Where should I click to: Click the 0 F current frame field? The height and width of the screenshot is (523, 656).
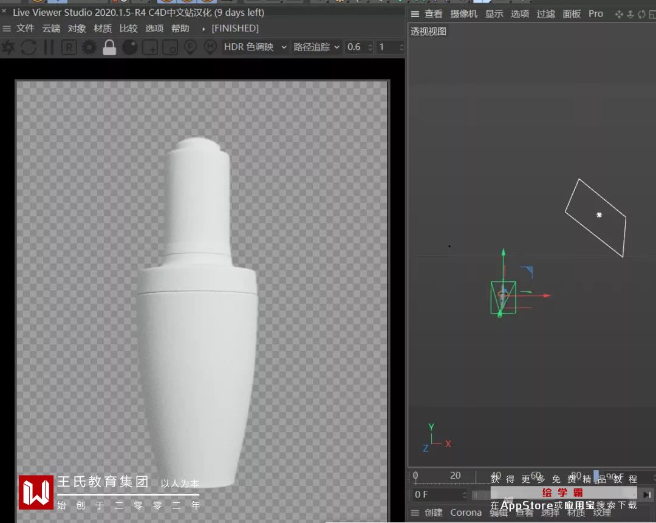click(x=436, y=494)
